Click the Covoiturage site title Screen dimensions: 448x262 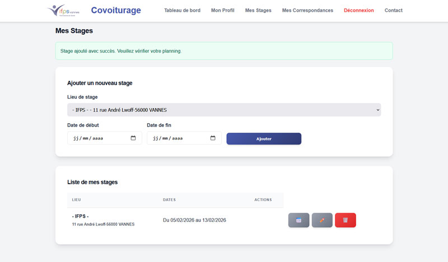pyautogui.click(x=116, y=11)
